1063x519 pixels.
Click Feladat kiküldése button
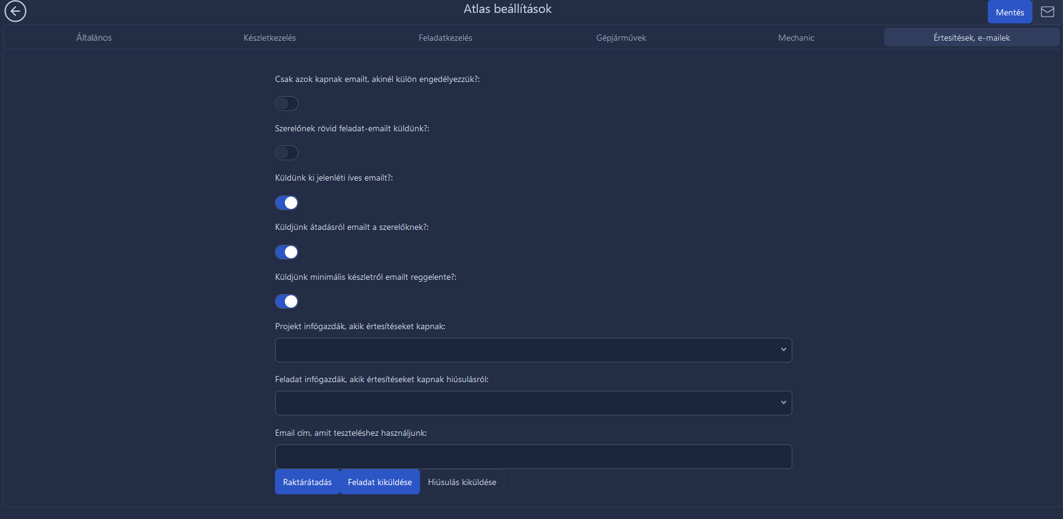click(x=380, y=482)
